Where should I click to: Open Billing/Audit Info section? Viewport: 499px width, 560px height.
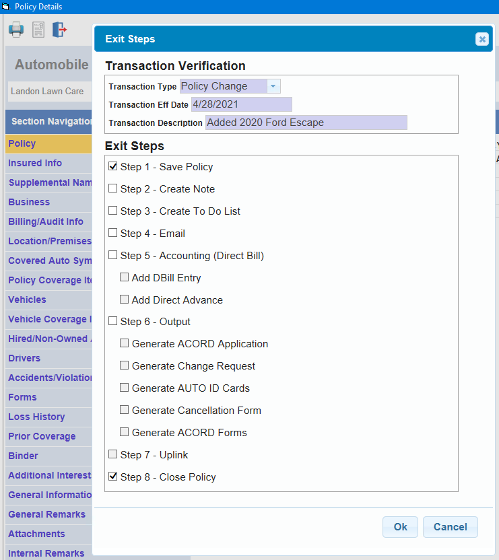click(48, 222)
